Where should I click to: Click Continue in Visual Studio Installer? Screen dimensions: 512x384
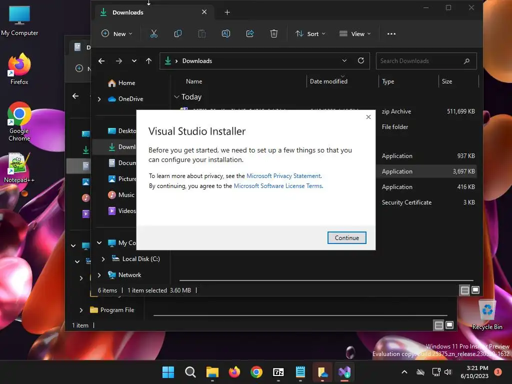347,237
